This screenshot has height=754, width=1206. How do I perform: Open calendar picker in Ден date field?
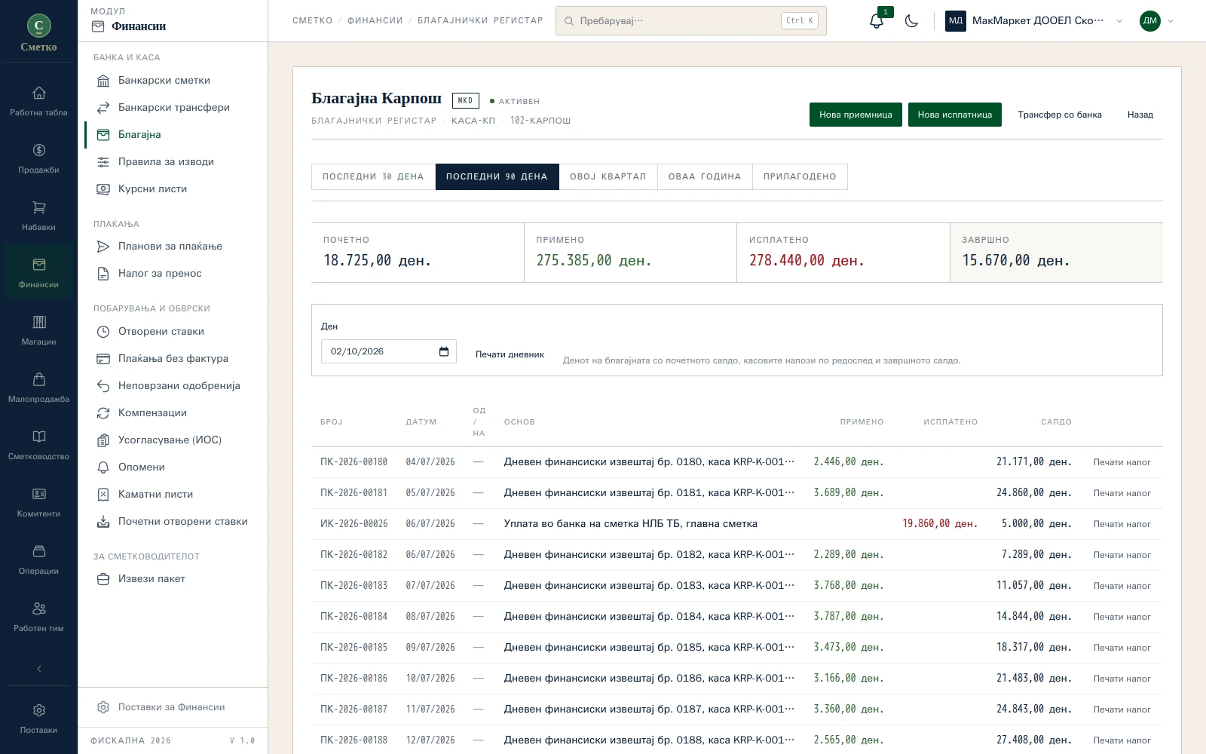tap(444, 351)
